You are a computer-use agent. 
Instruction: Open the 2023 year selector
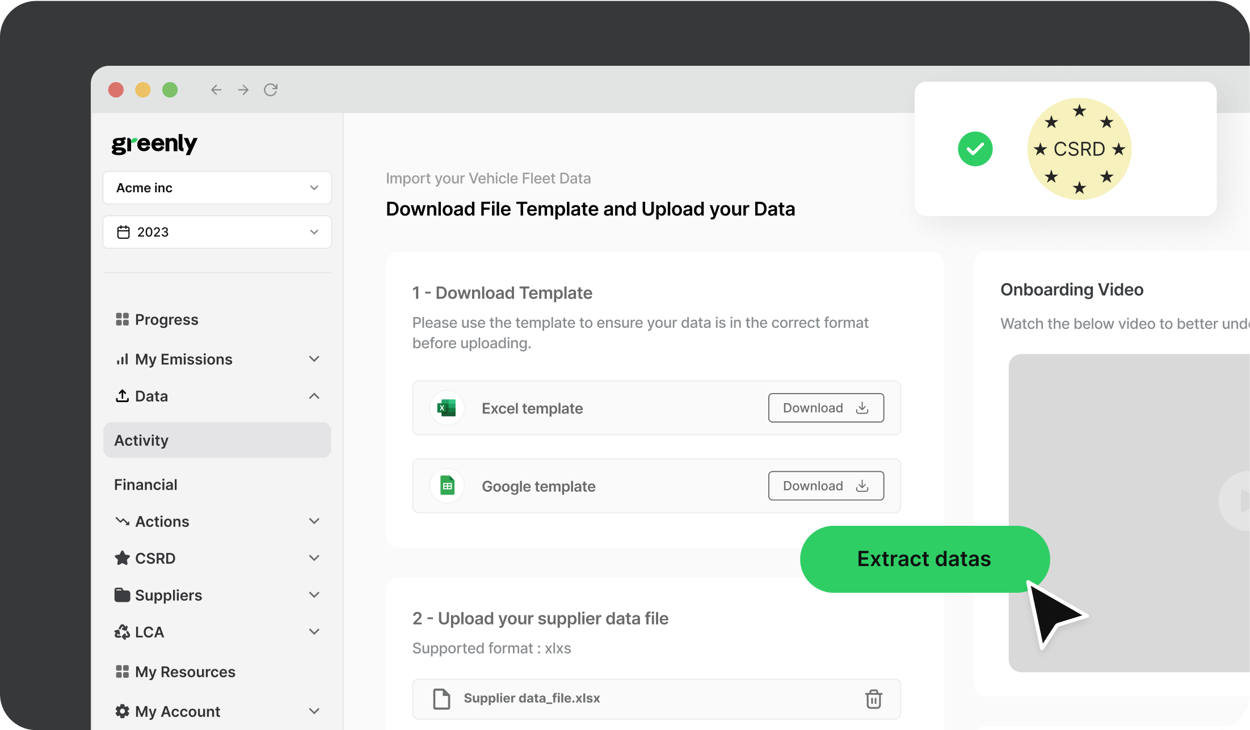pos(217,232)
